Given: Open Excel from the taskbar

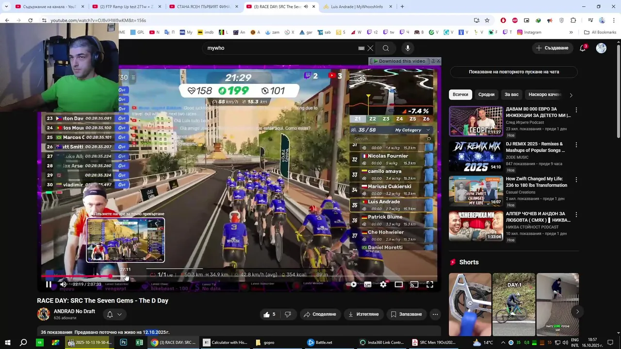Looking at the screenshot, I should 139,342.
